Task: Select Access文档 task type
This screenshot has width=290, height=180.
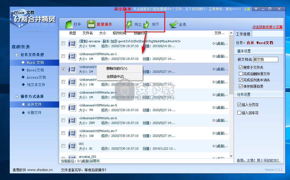Action: (36, 77)
